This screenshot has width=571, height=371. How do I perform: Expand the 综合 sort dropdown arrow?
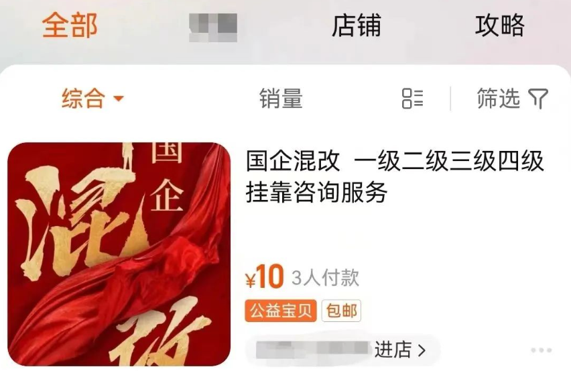tap(119, 99)
